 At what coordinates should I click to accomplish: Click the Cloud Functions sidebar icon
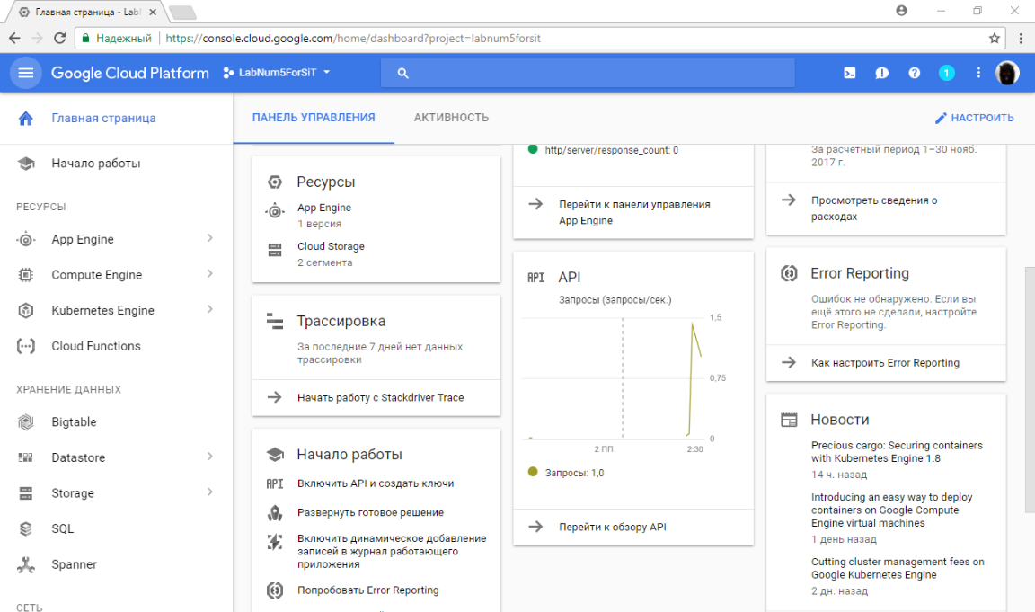26,346
